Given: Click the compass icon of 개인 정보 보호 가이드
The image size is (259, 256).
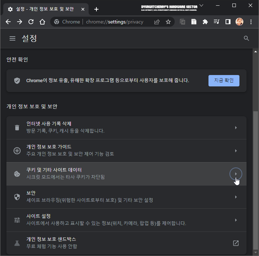Looking at the screenshot, I should click(x=17, y=151).
